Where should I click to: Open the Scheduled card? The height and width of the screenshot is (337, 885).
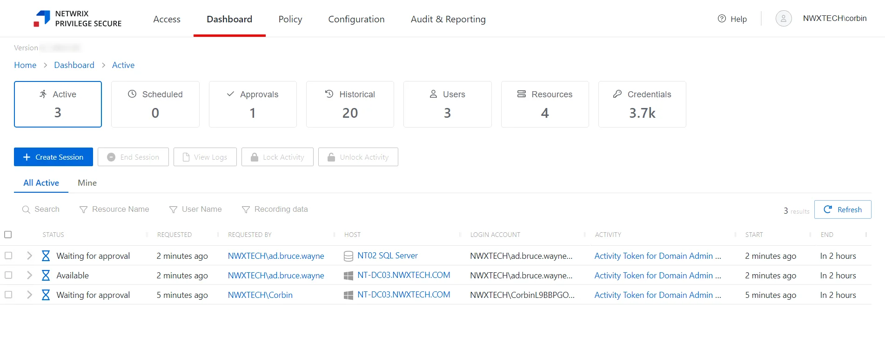[x=155, y=104]
